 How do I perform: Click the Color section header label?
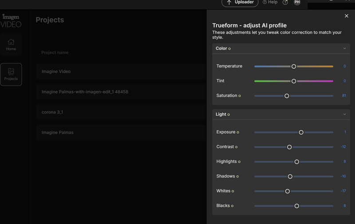pos(221,48)
